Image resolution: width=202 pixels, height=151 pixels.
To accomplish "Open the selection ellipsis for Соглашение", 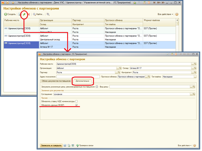I will point(191,94).
